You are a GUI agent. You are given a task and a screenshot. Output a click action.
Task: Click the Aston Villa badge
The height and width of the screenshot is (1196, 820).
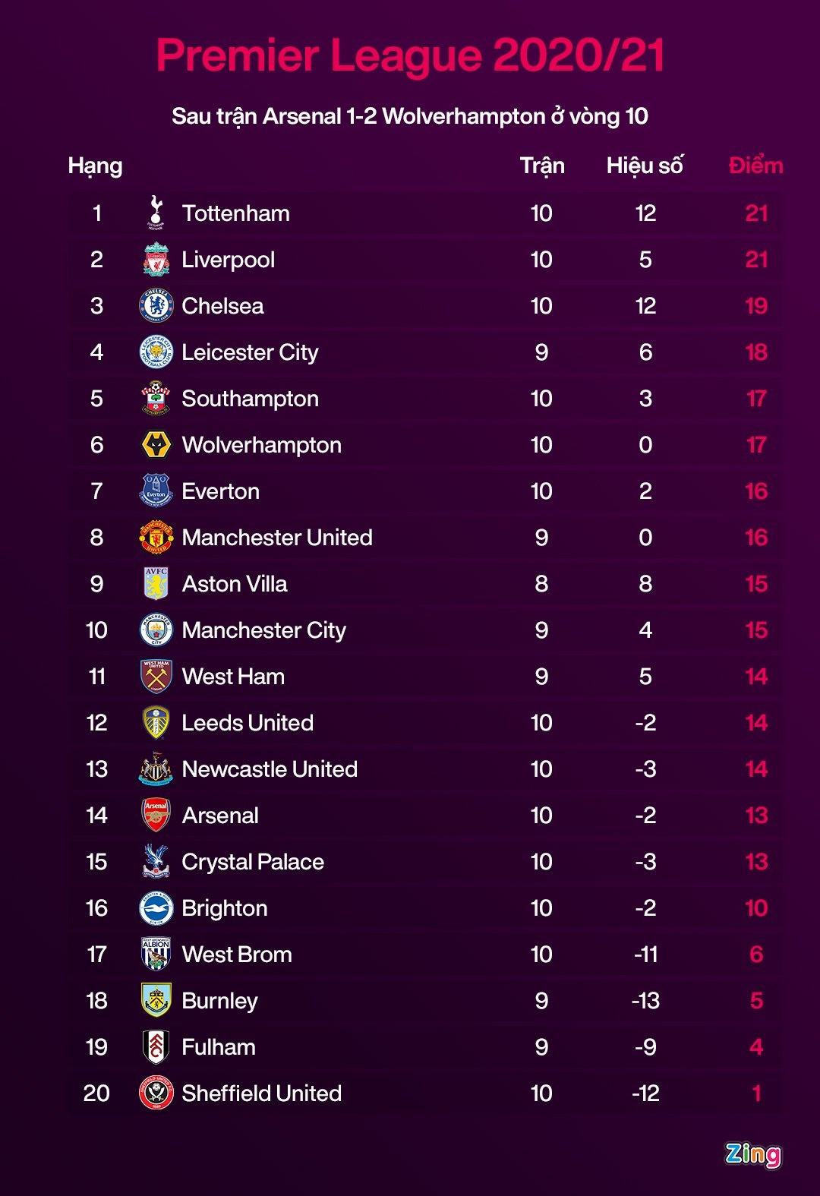[156, 584]
